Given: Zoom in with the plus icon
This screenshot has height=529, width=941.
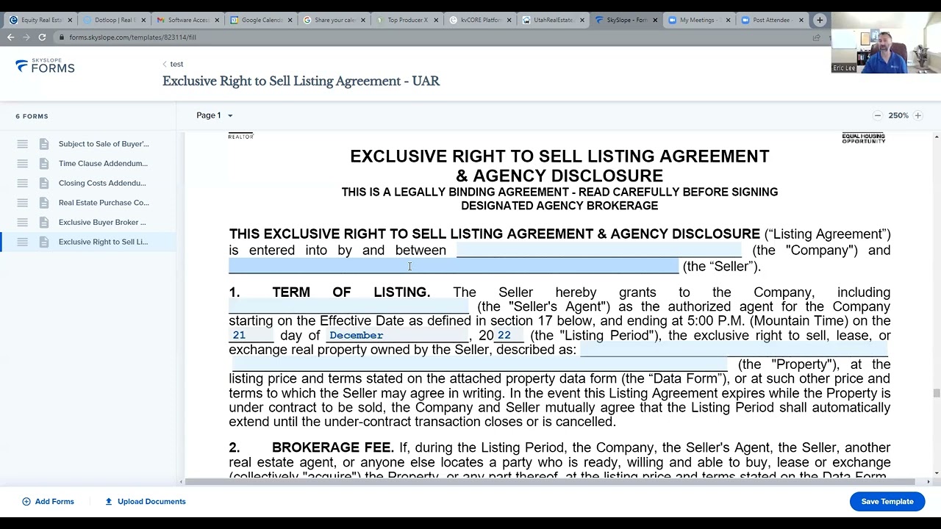Looking at the screenshot, I should coord(917,115).
